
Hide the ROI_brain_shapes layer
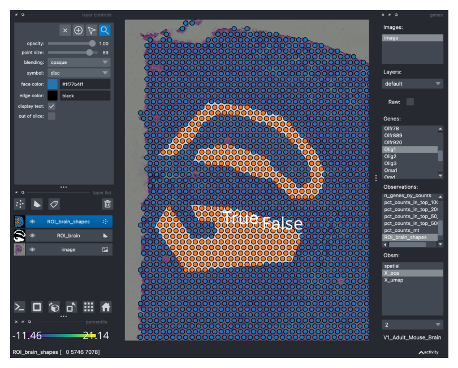pyautogui.click(x=33, y=222)
